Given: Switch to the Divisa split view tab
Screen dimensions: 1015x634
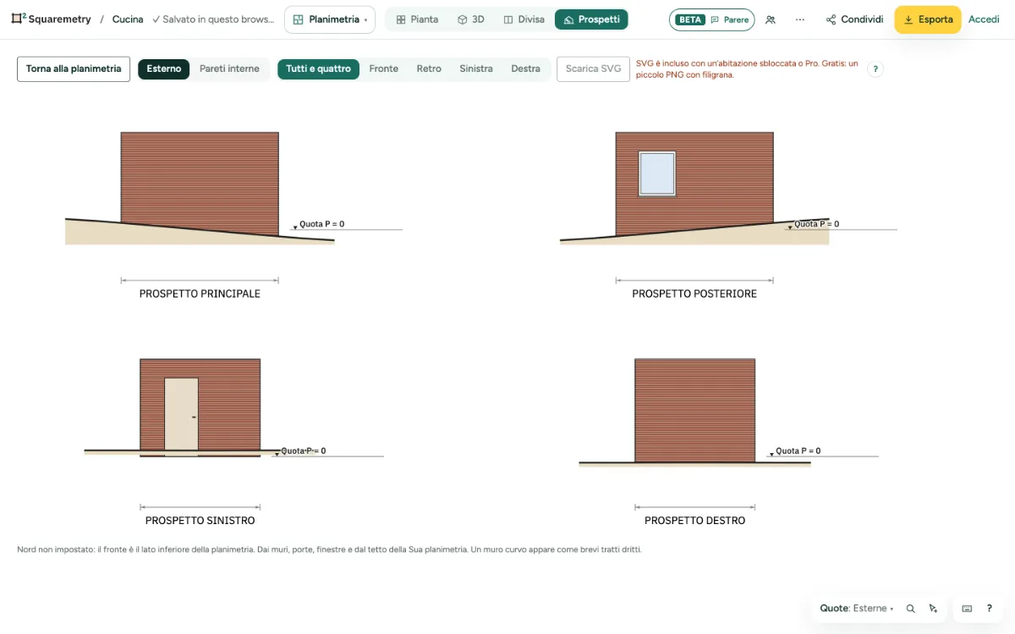Looking at the screenshot, I should [x=524, y=19].
